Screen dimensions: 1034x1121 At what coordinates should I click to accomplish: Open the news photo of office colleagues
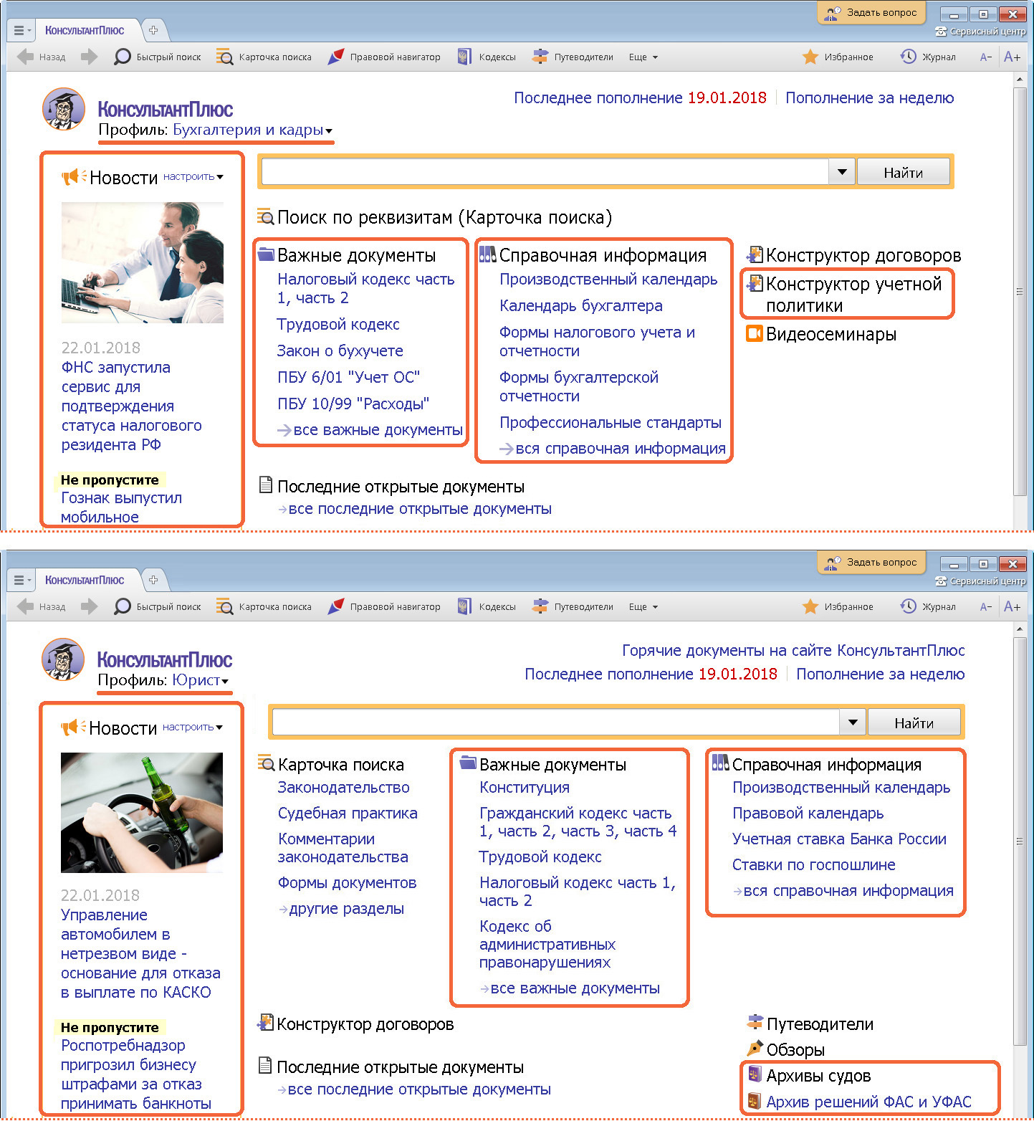[x=143, y=262]
